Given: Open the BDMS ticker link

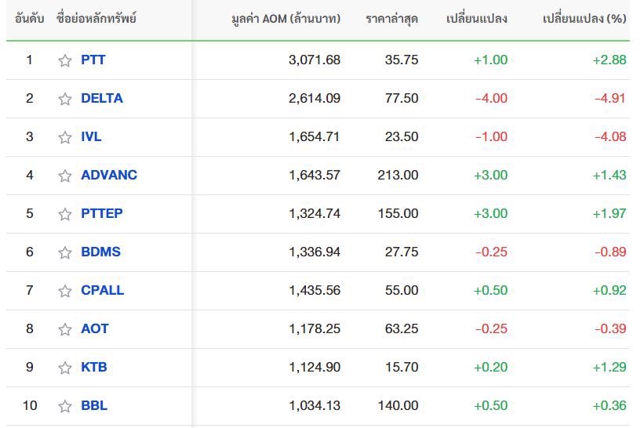Looking at the screenshot, I should coord(100,252).
